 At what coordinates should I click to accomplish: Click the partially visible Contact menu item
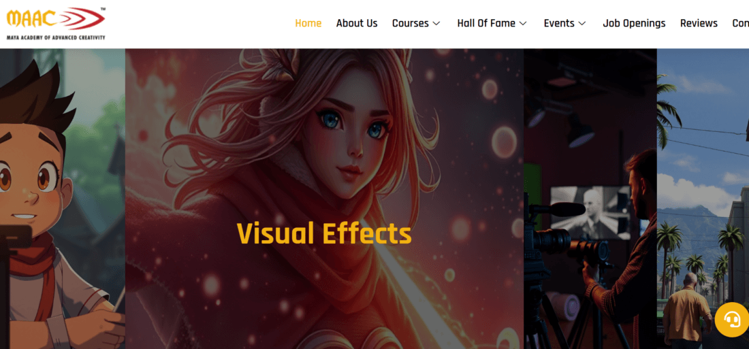click(x=740, y=23)
